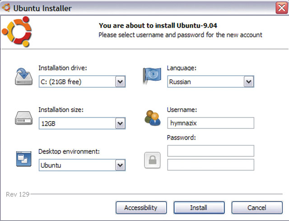Click the installation drive icon with the blue arrow
Image resolution: width=289 pixels, height=221 pixels.
[x=23, y=77]
